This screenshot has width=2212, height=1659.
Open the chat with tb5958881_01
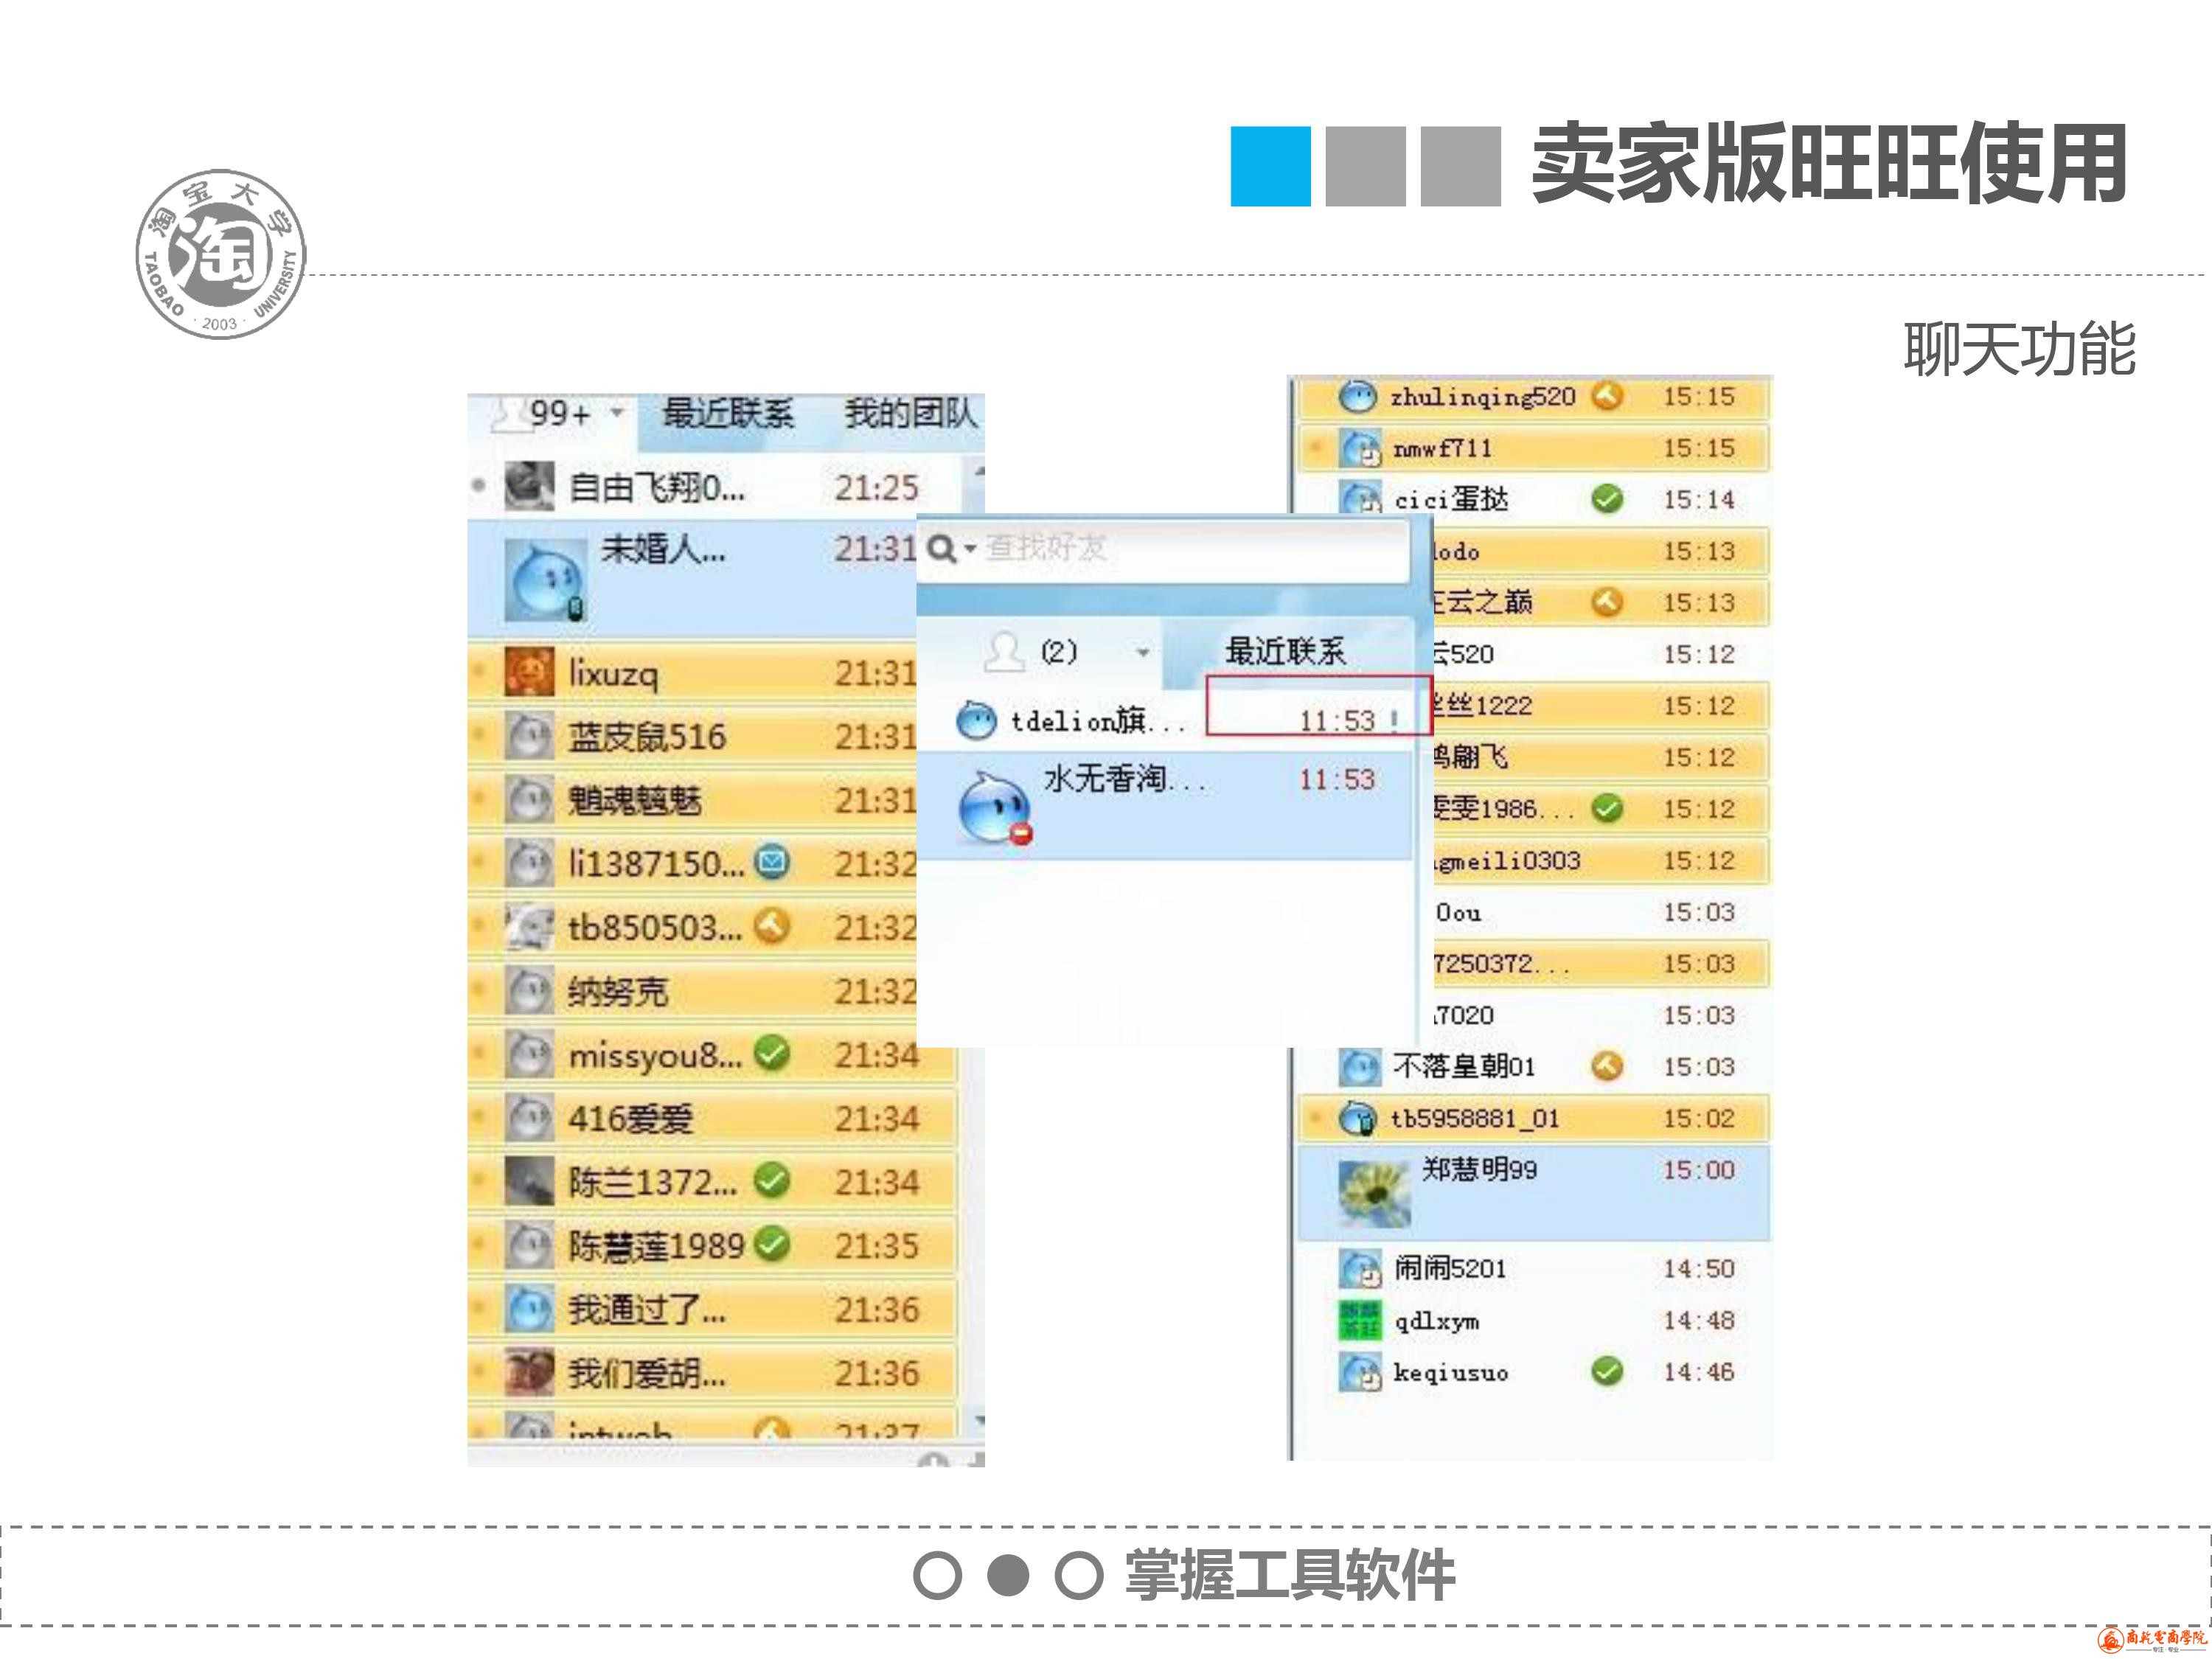1533,1118
